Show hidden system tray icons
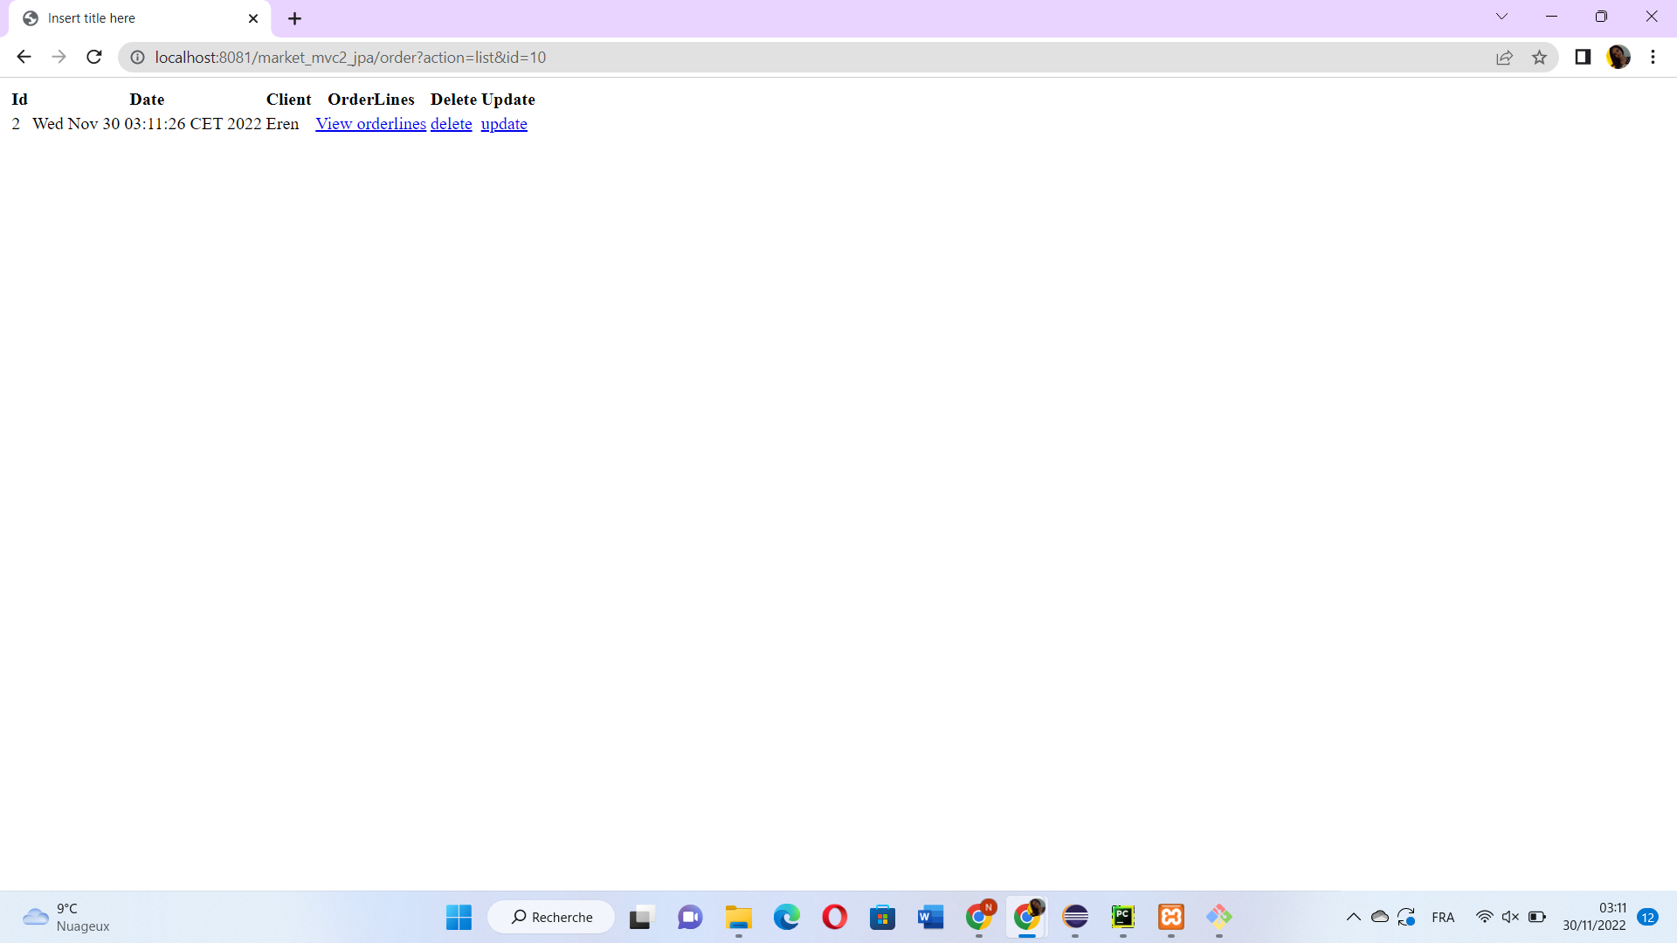The width and height of the screenshot is (1677, 943). click(x=1353, y=917)
